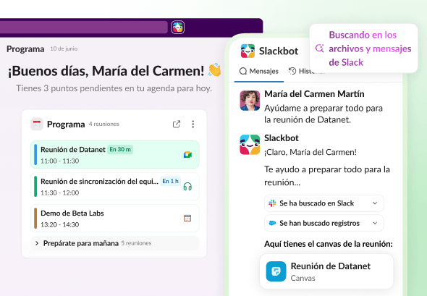Click 'Tienes 3 puntos pendientes' subtitle

[114, 88]
